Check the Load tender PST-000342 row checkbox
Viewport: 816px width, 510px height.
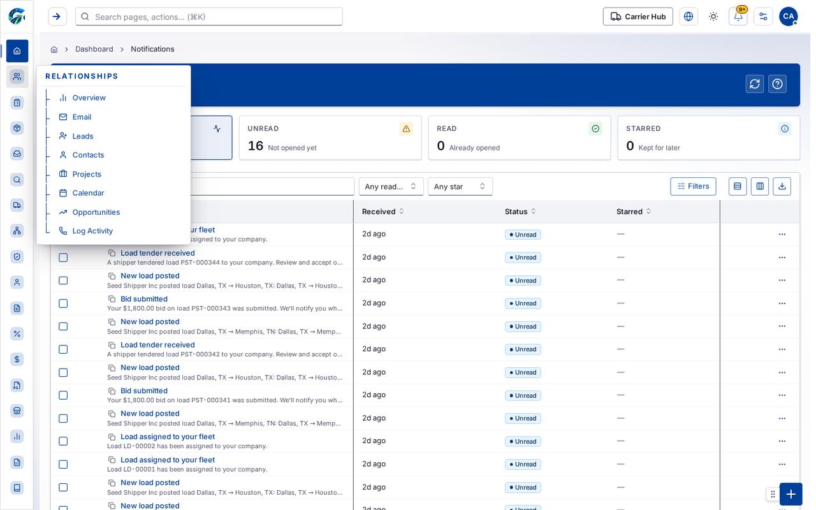click(63, 349)
